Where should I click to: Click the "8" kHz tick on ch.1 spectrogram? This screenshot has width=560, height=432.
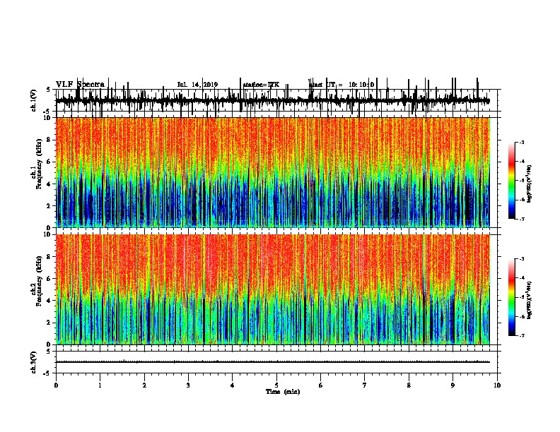click(x=49, y=140)
